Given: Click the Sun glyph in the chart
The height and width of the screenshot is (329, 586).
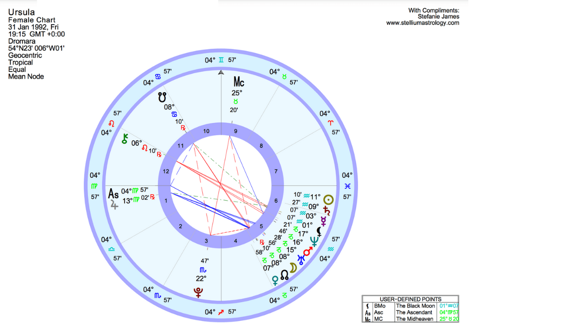Looking at the screenshot, I should (328, 200).
